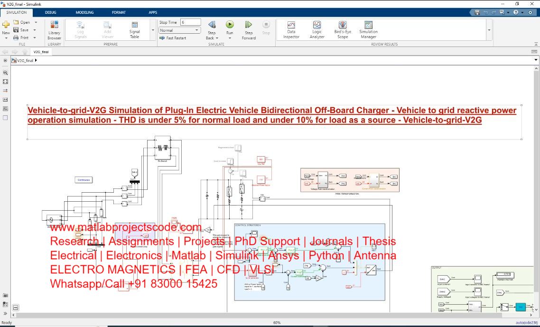
Task: Switch to the SIMULATION tab
Action: (17, 12)
